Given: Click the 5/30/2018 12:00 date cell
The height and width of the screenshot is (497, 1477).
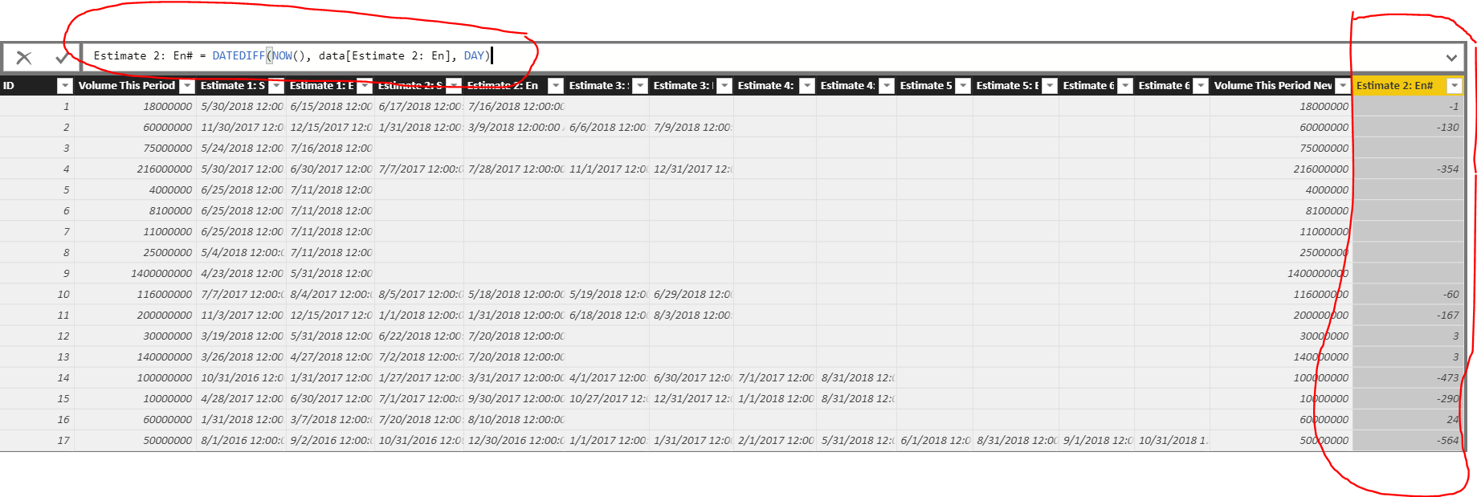Looking at the screenshot, I should coord(241,107).
